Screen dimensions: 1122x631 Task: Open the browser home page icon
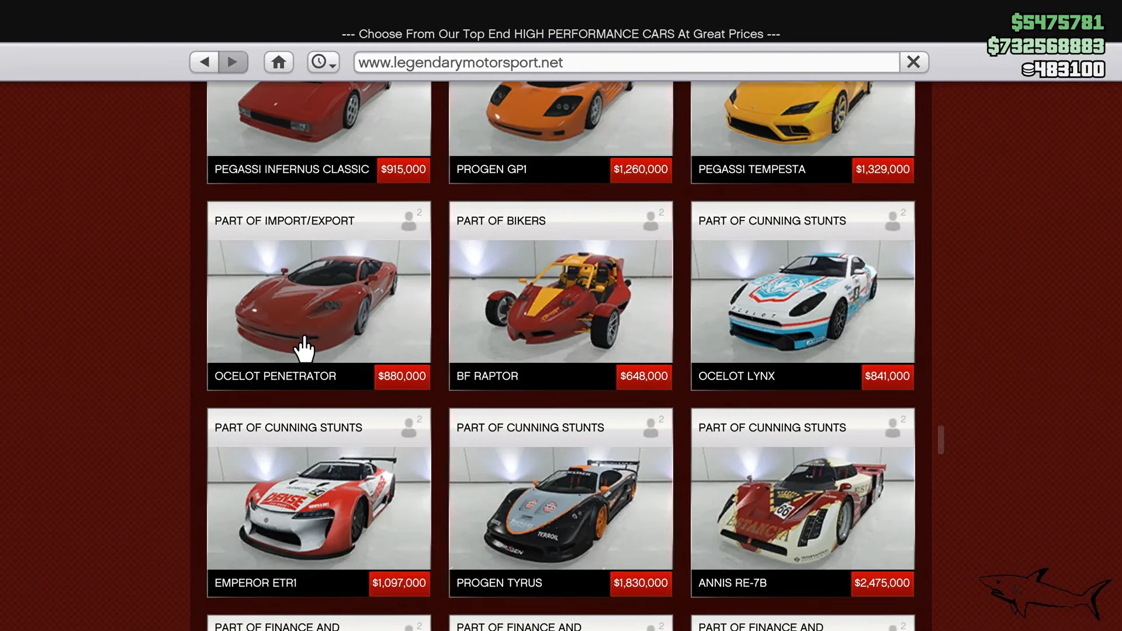click(x=279, y=62)
